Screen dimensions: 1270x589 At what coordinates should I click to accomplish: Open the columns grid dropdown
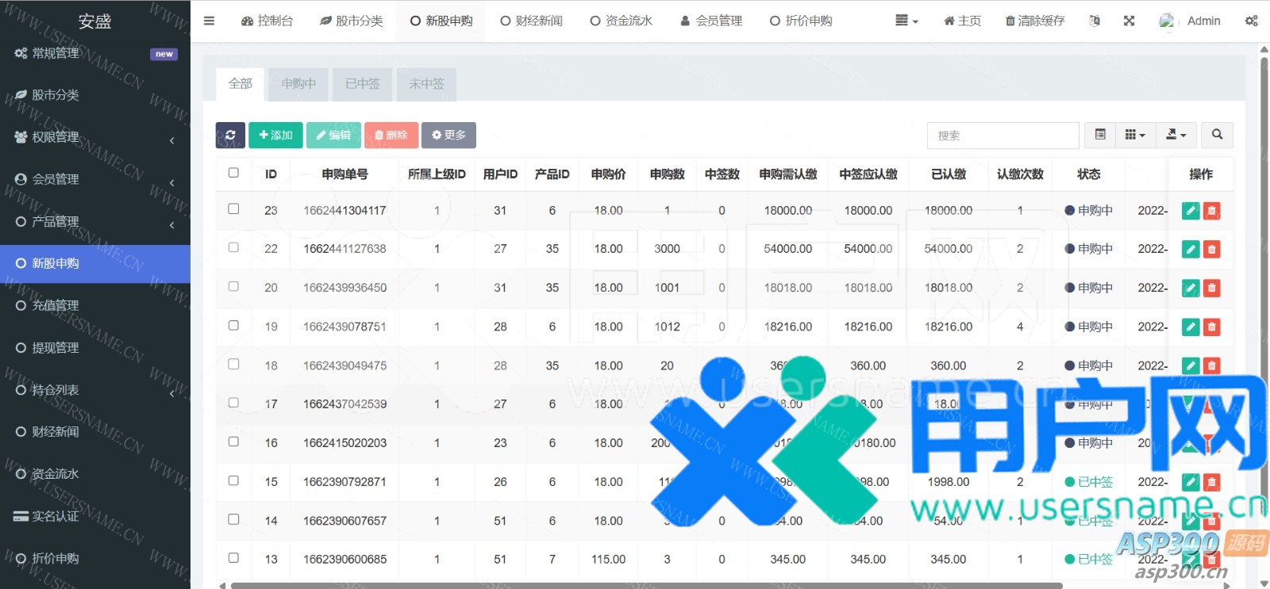point(1135,136)
